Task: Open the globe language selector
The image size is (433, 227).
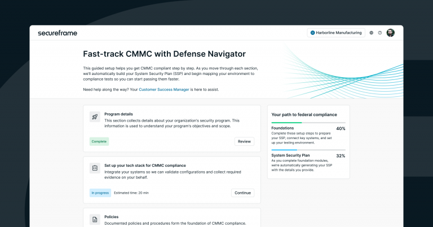Action: (372, 33)
